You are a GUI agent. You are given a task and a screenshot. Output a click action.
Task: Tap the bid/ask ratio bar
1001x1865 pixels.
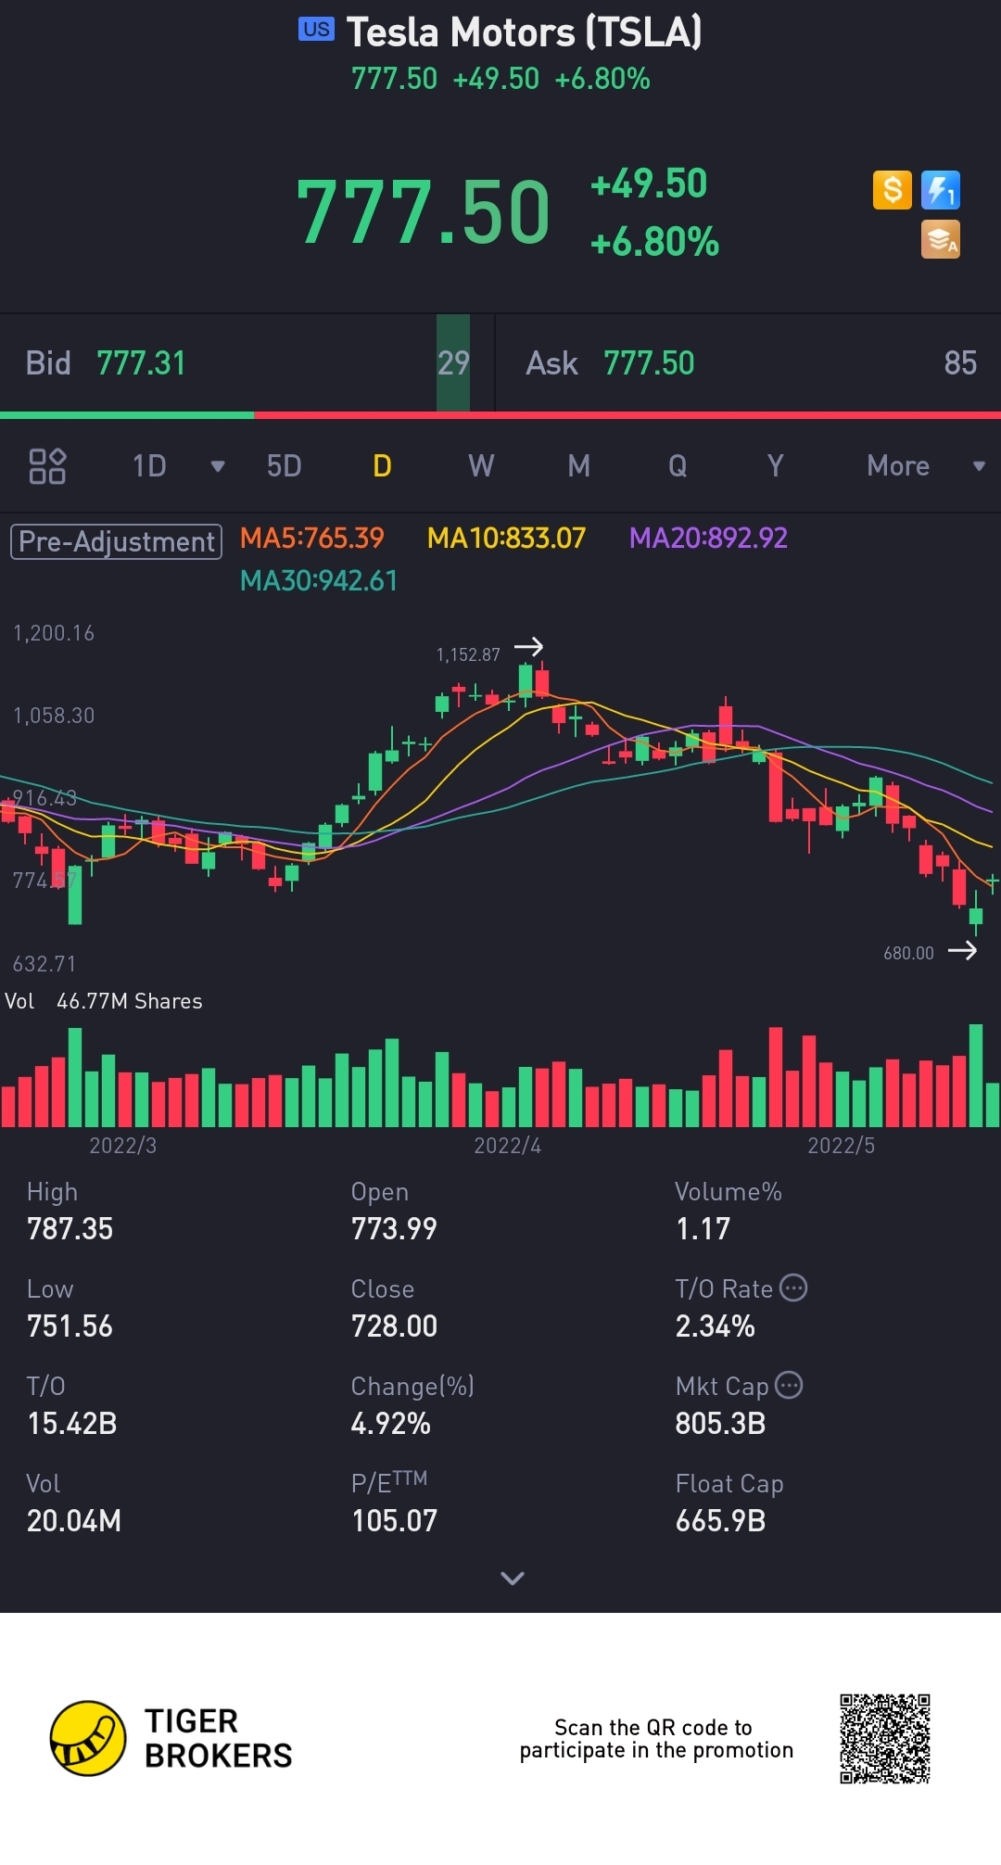pos(500,415)
